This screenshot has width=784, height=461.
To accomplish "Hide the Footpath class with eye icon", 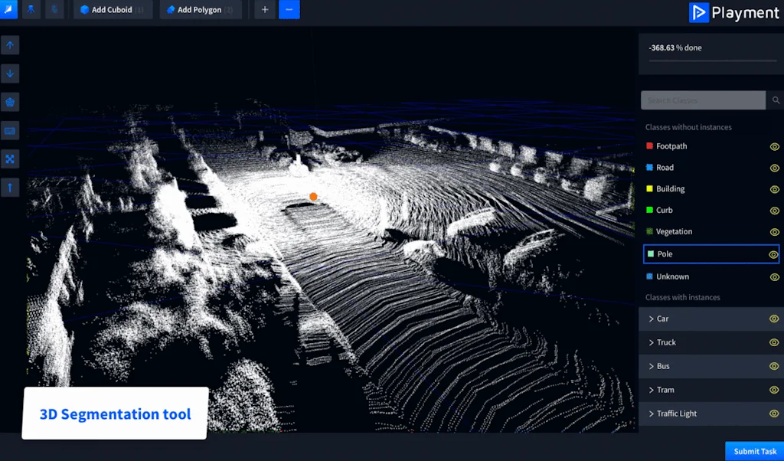I will coord(774,146).
